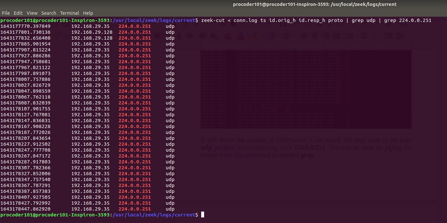This screenshot has height=223, width=447.
Task: Click the timestamp 1643178247.777708
Action: [x=26, y=150]
